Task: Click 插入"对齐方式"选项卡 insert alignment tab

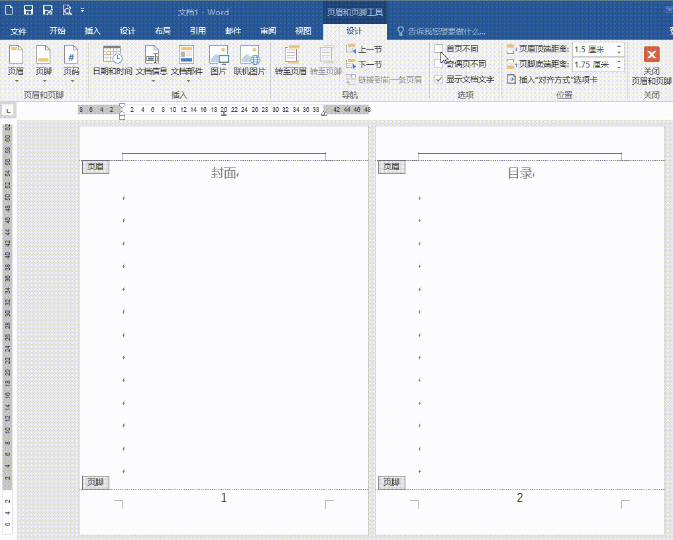Action: pyautogui.click(x=552, y=79)
